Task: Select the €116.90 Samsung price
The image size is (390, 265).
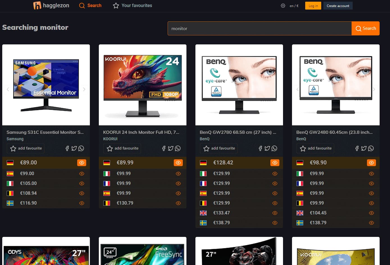Action: tap(28, 203)
